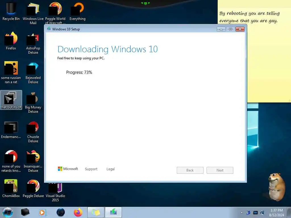Open the Endermanc... desktop icon

pos(11,129)
